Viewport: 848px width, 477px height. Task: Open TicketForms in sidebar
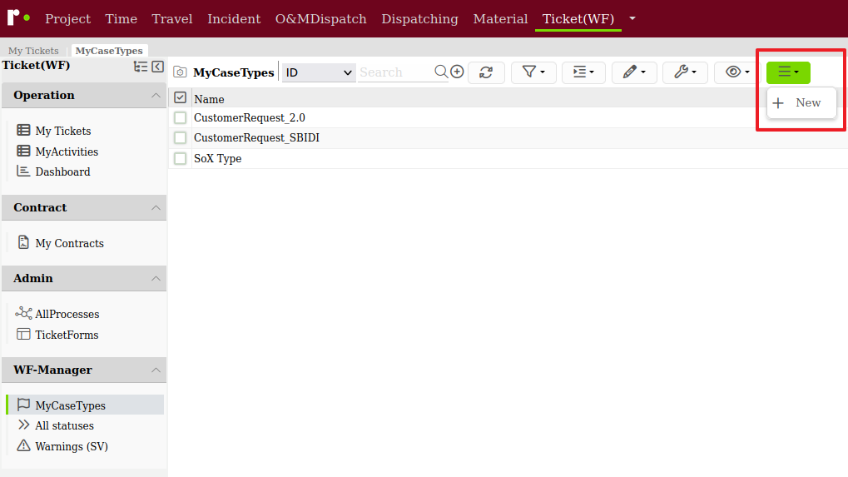pyautogui.click(x=67, y=335)
